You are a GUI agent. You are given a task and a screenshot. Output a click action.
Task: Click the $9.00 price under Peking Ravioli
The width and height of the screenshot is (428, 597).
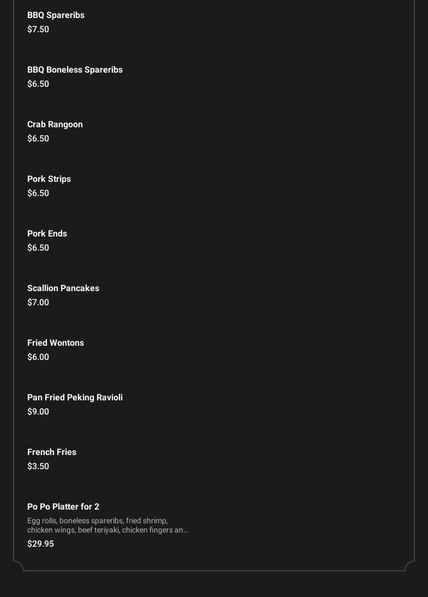click(x=38, y=412)
